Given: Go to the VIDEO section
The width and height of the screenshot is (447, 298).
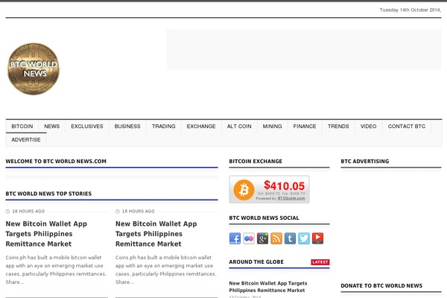Looking at the screenshot, I should tap(368, 127).
